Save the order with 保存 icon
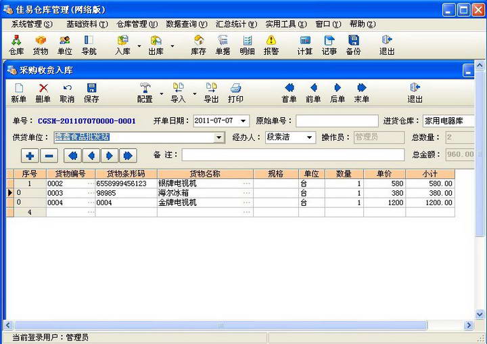The width and height of the screenshot is (487, 344). (x=91, y=93)
